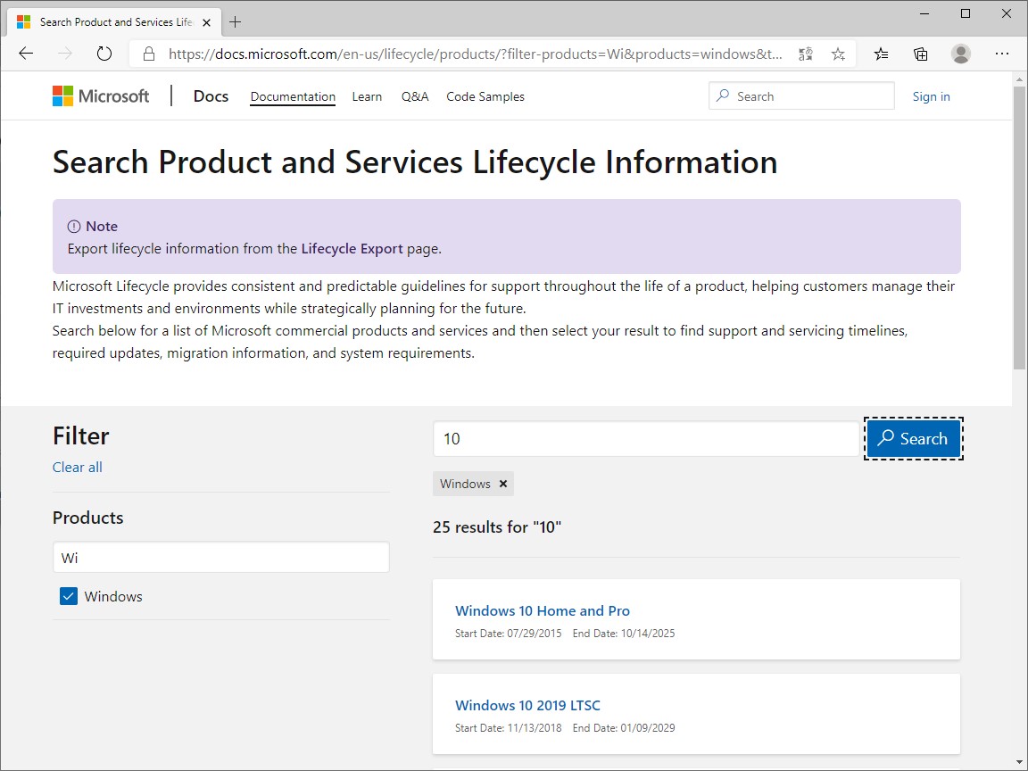Open the Favorites list icon
Image resolution: width=1028 pixels, height=771 pixels.
[x=882, y=54]
